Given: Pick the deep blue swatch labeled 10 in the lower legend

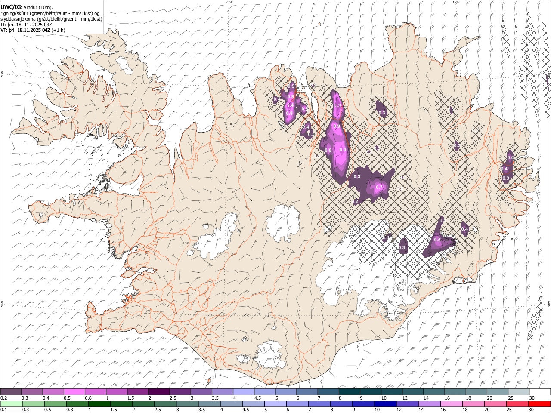Looking at the screenshot, I should [x=385, y=404].
